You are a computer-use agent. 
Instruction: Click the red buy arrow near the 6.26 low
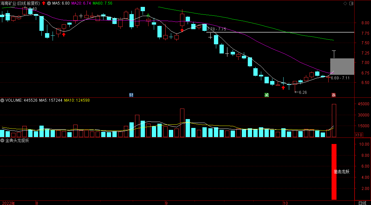click(283, 88)
